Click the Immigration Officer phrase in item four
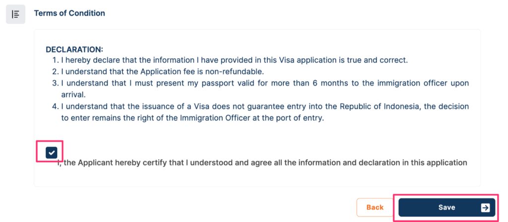Viewport: 508px width, 222px height. pos(214,118)
